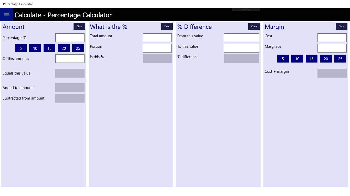Choose the 15 percent Amount preset
Screen dimensions: 350x196
(49, 48)
